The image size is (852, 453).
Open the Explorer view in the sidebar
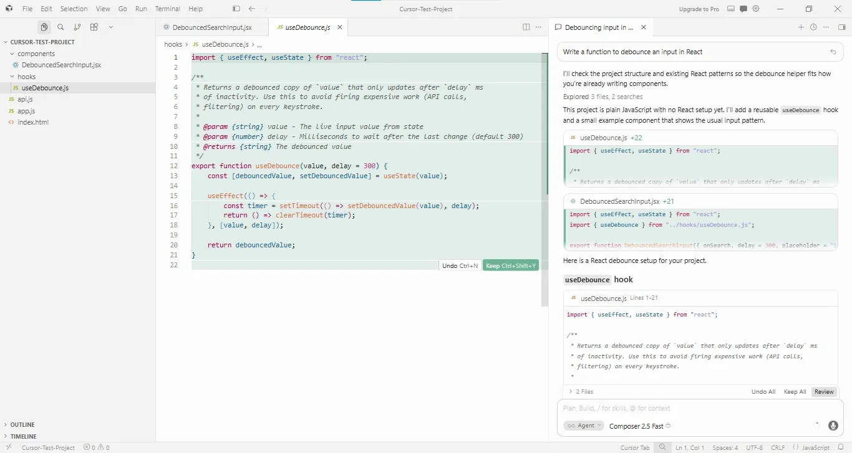point(44,27)
